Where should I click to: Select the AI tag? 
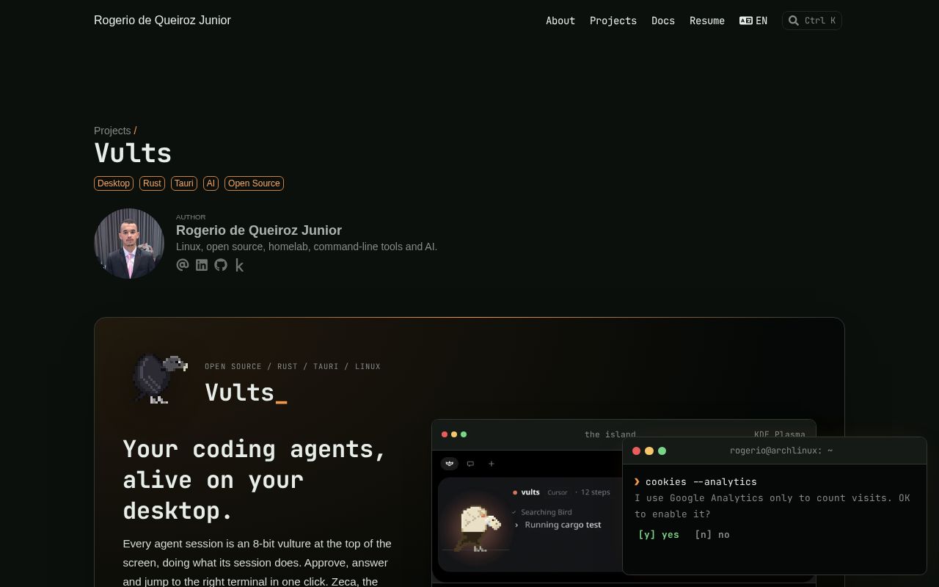[211, 183]
